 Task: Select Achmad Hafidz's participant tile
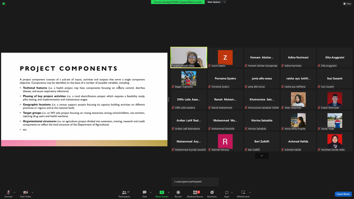298,142
